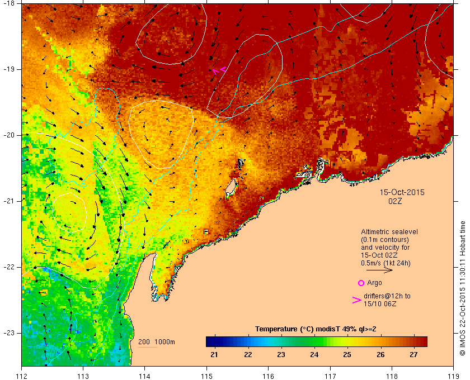Click latitude axis label '-23'
This screenshot has width=470, height=380.
click(8, 332)
